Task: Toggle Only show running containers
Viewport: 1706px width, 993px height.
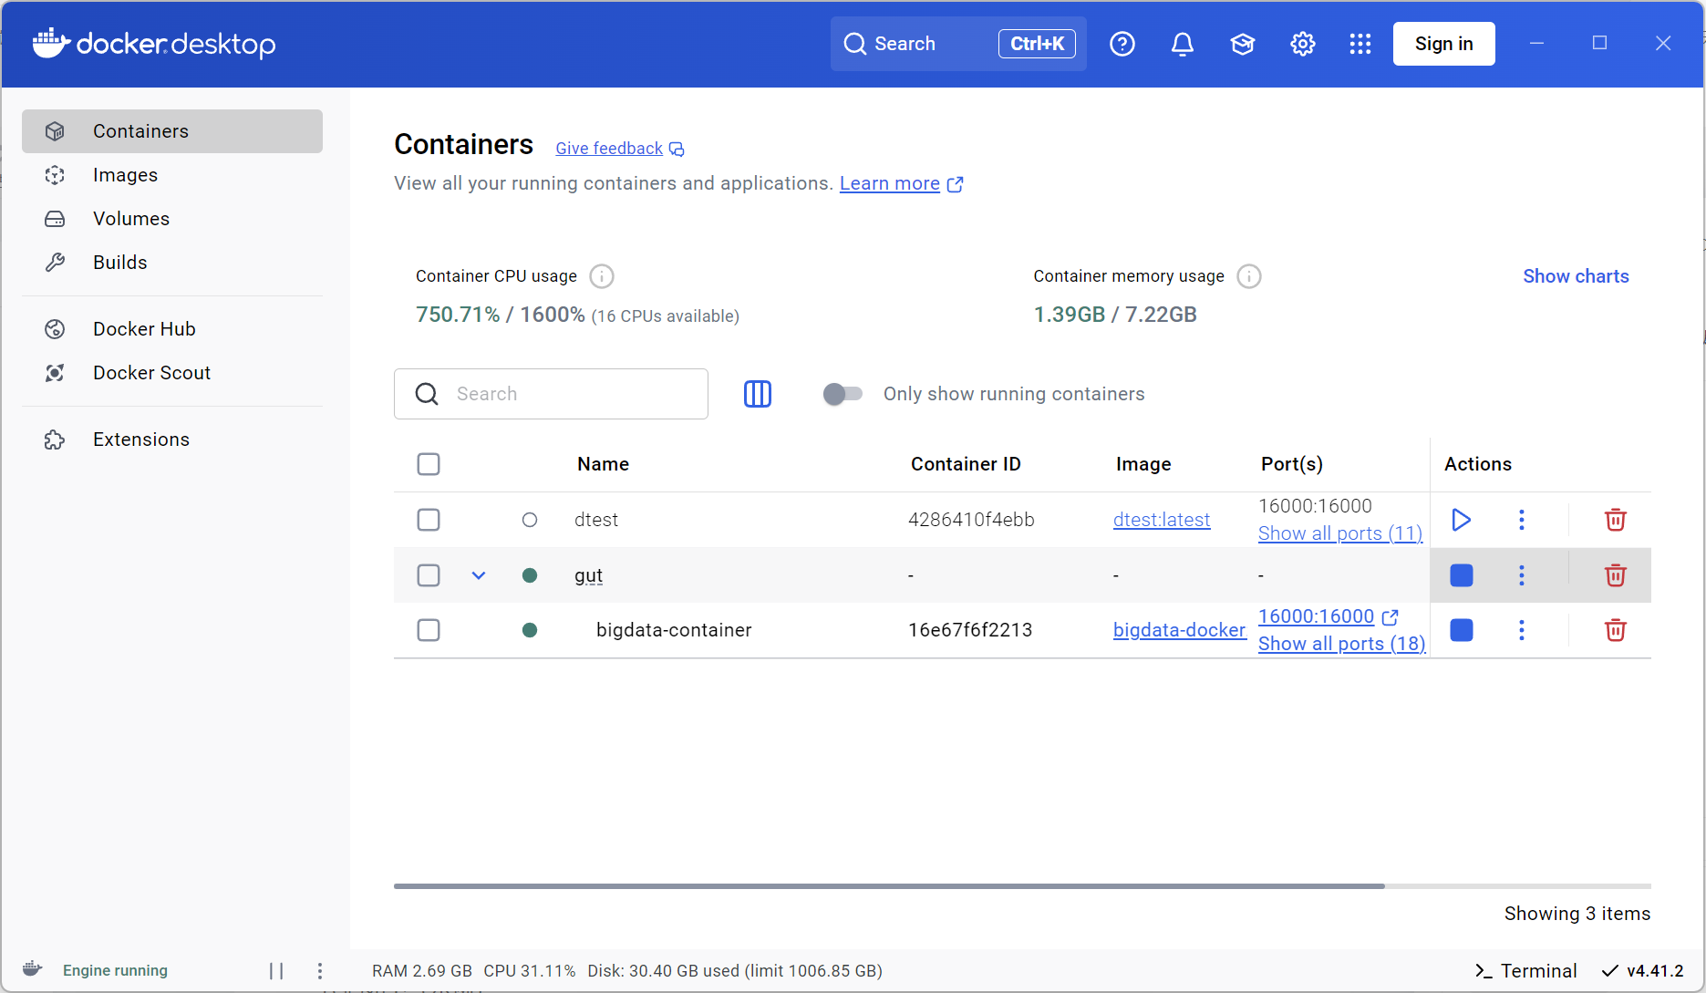Action: pyautogui.click(x=843, y=394)
